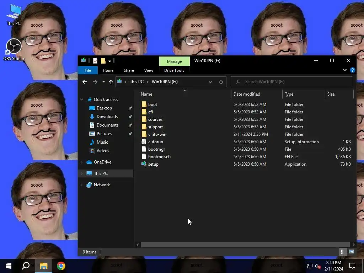This screenshot has width=364, height=273.
Task: Open the File ribbon tab
Action: (x=88, y=70)
